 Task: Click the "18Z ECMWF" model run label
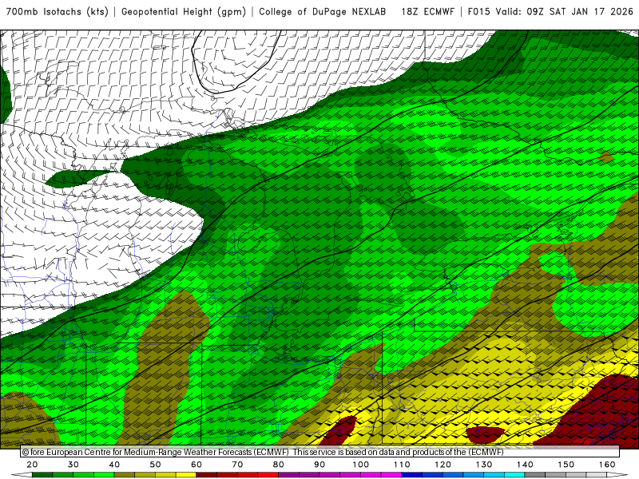[427, 12]
